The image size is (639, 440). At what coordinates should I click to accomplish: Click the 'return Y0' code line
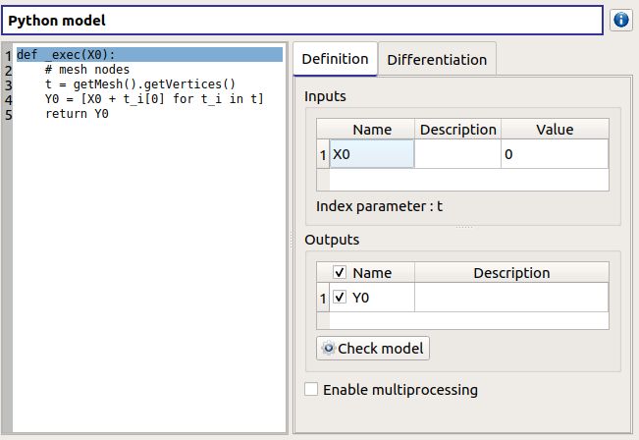pos(77,113)
